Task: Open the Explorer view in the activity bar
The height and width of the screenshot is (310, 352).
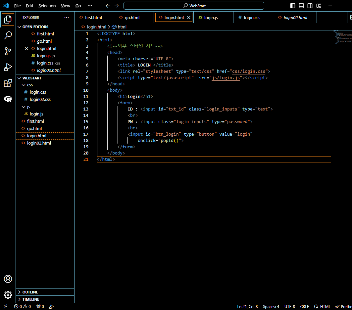Action: (x=8, y=20)
